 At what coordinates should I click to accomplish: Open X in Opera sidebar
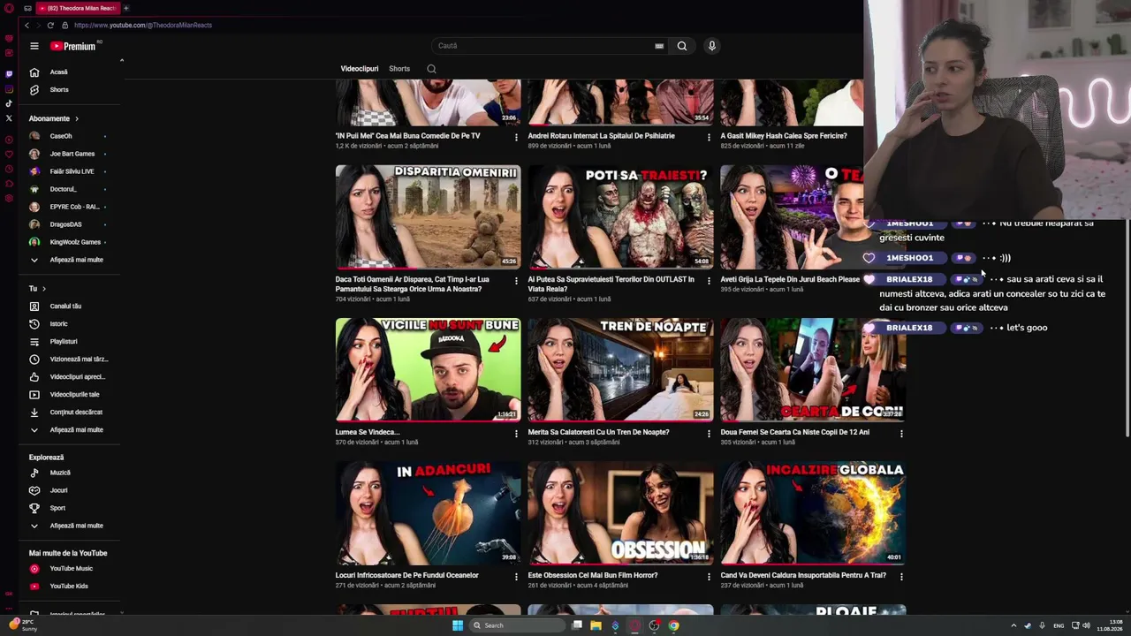[x=9, y=117]
